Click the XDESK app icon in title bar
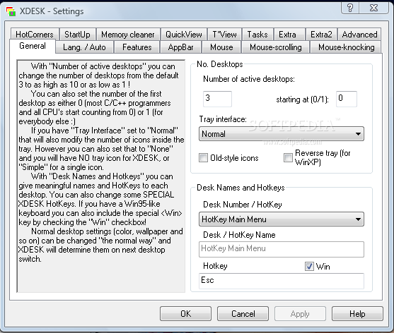 (11, 11)
